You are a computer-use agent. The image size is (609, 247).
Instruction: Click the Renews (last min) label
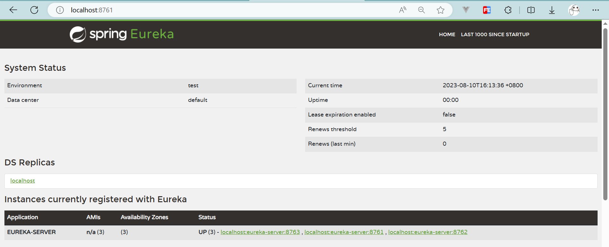(331, 144)
